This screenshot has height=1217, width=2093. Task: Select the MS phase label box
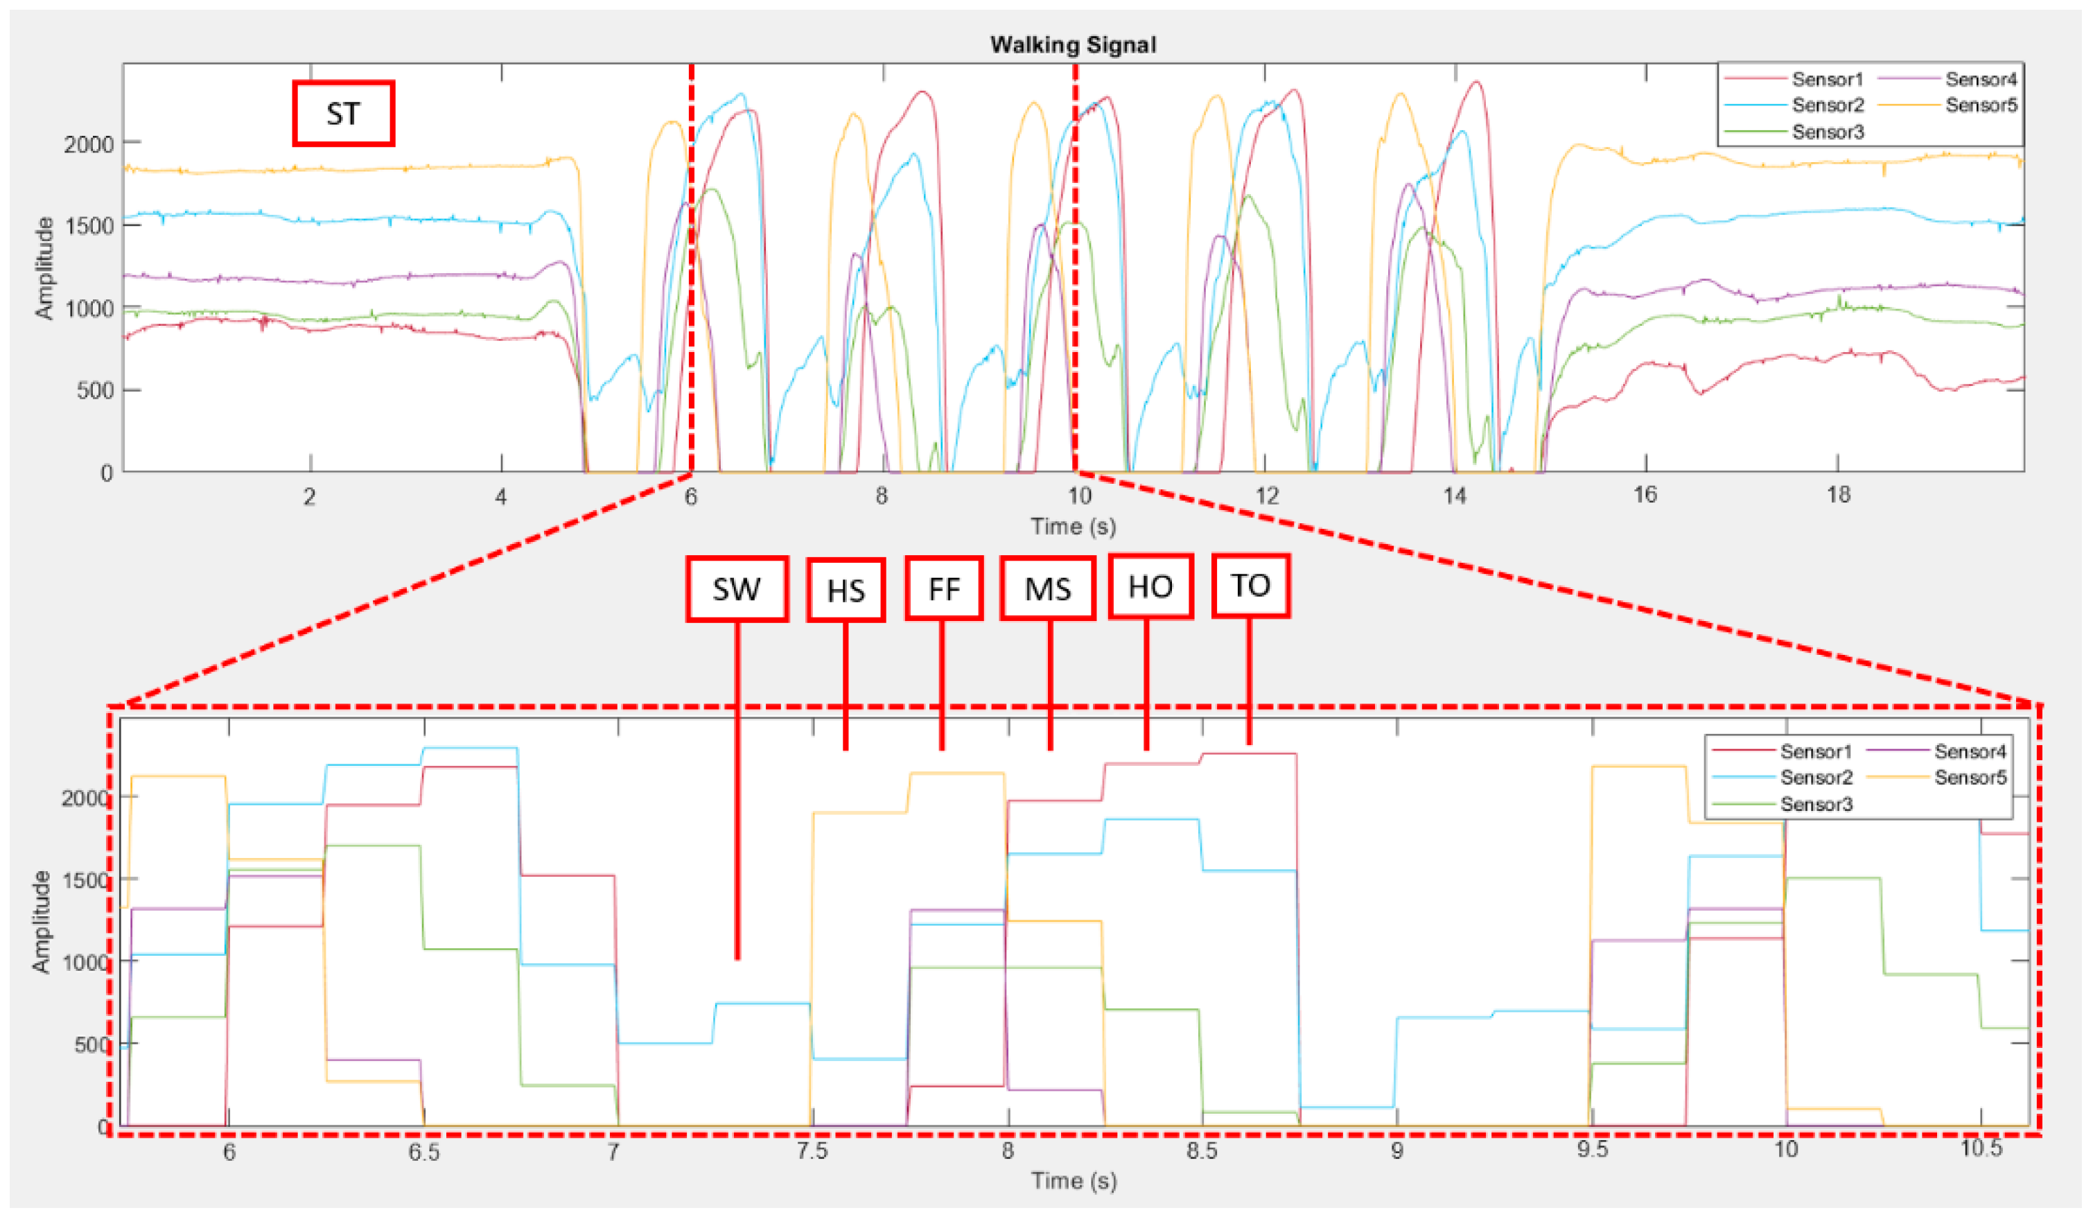[x=1047, y=589]
